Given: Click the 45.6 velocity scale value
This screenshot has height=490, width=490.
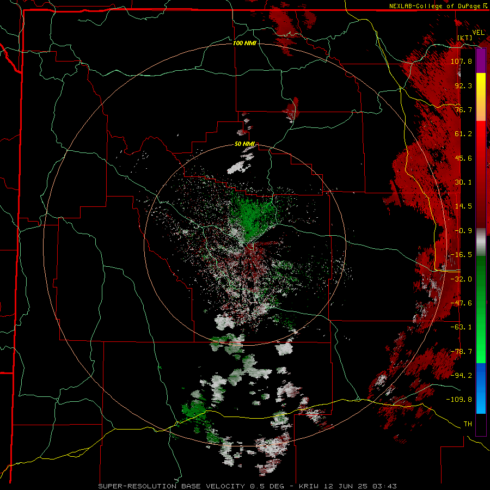Looking at the screenshot, I should (463, 158).
